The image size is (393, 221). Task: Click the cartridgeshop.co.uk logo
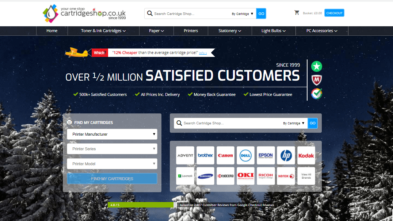click(84, 13)
